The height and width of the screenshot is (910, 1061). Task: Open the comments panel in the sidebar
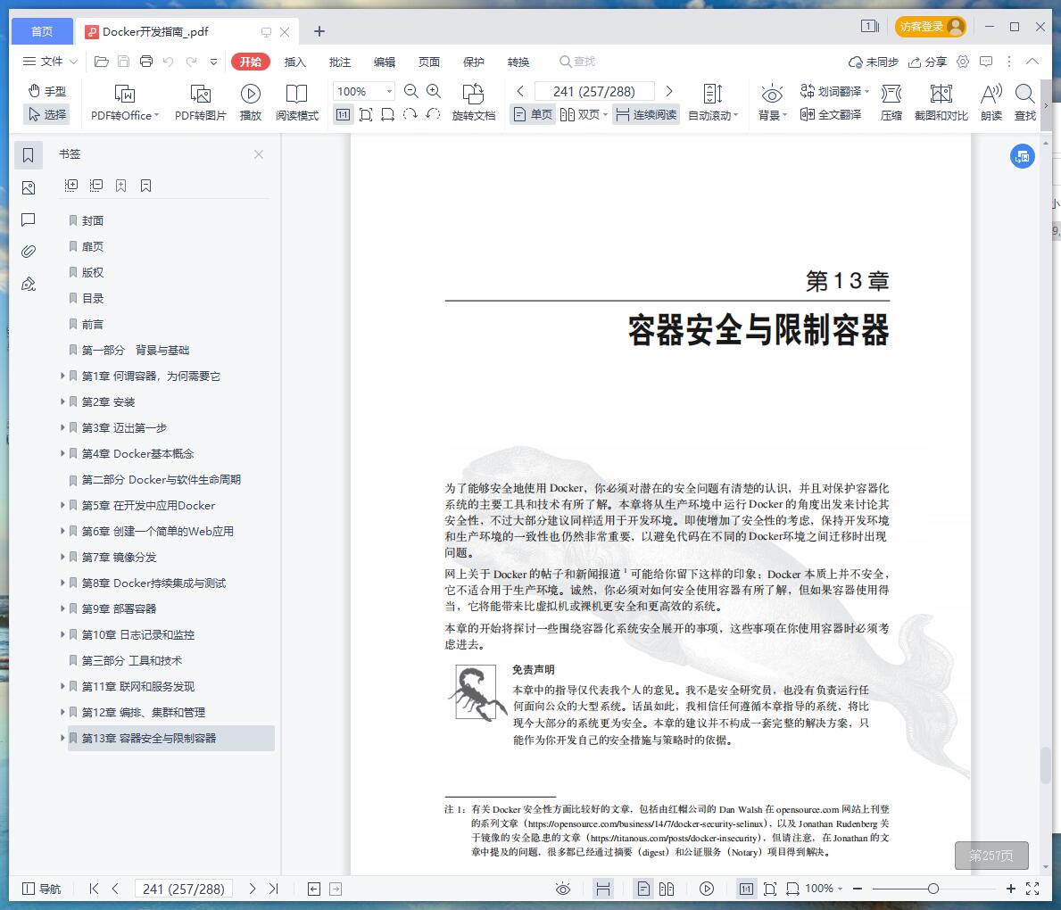29,219
